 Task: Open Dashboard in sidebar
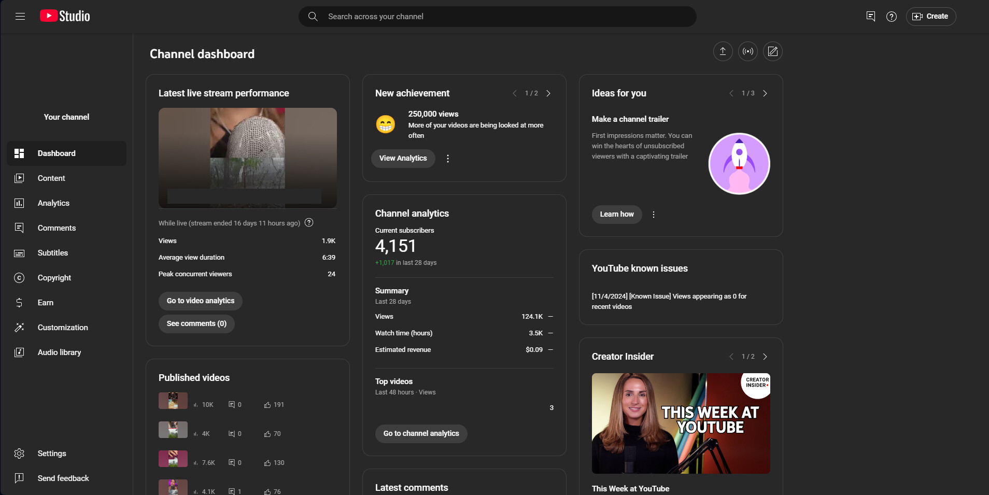click(x=66, y=153)
